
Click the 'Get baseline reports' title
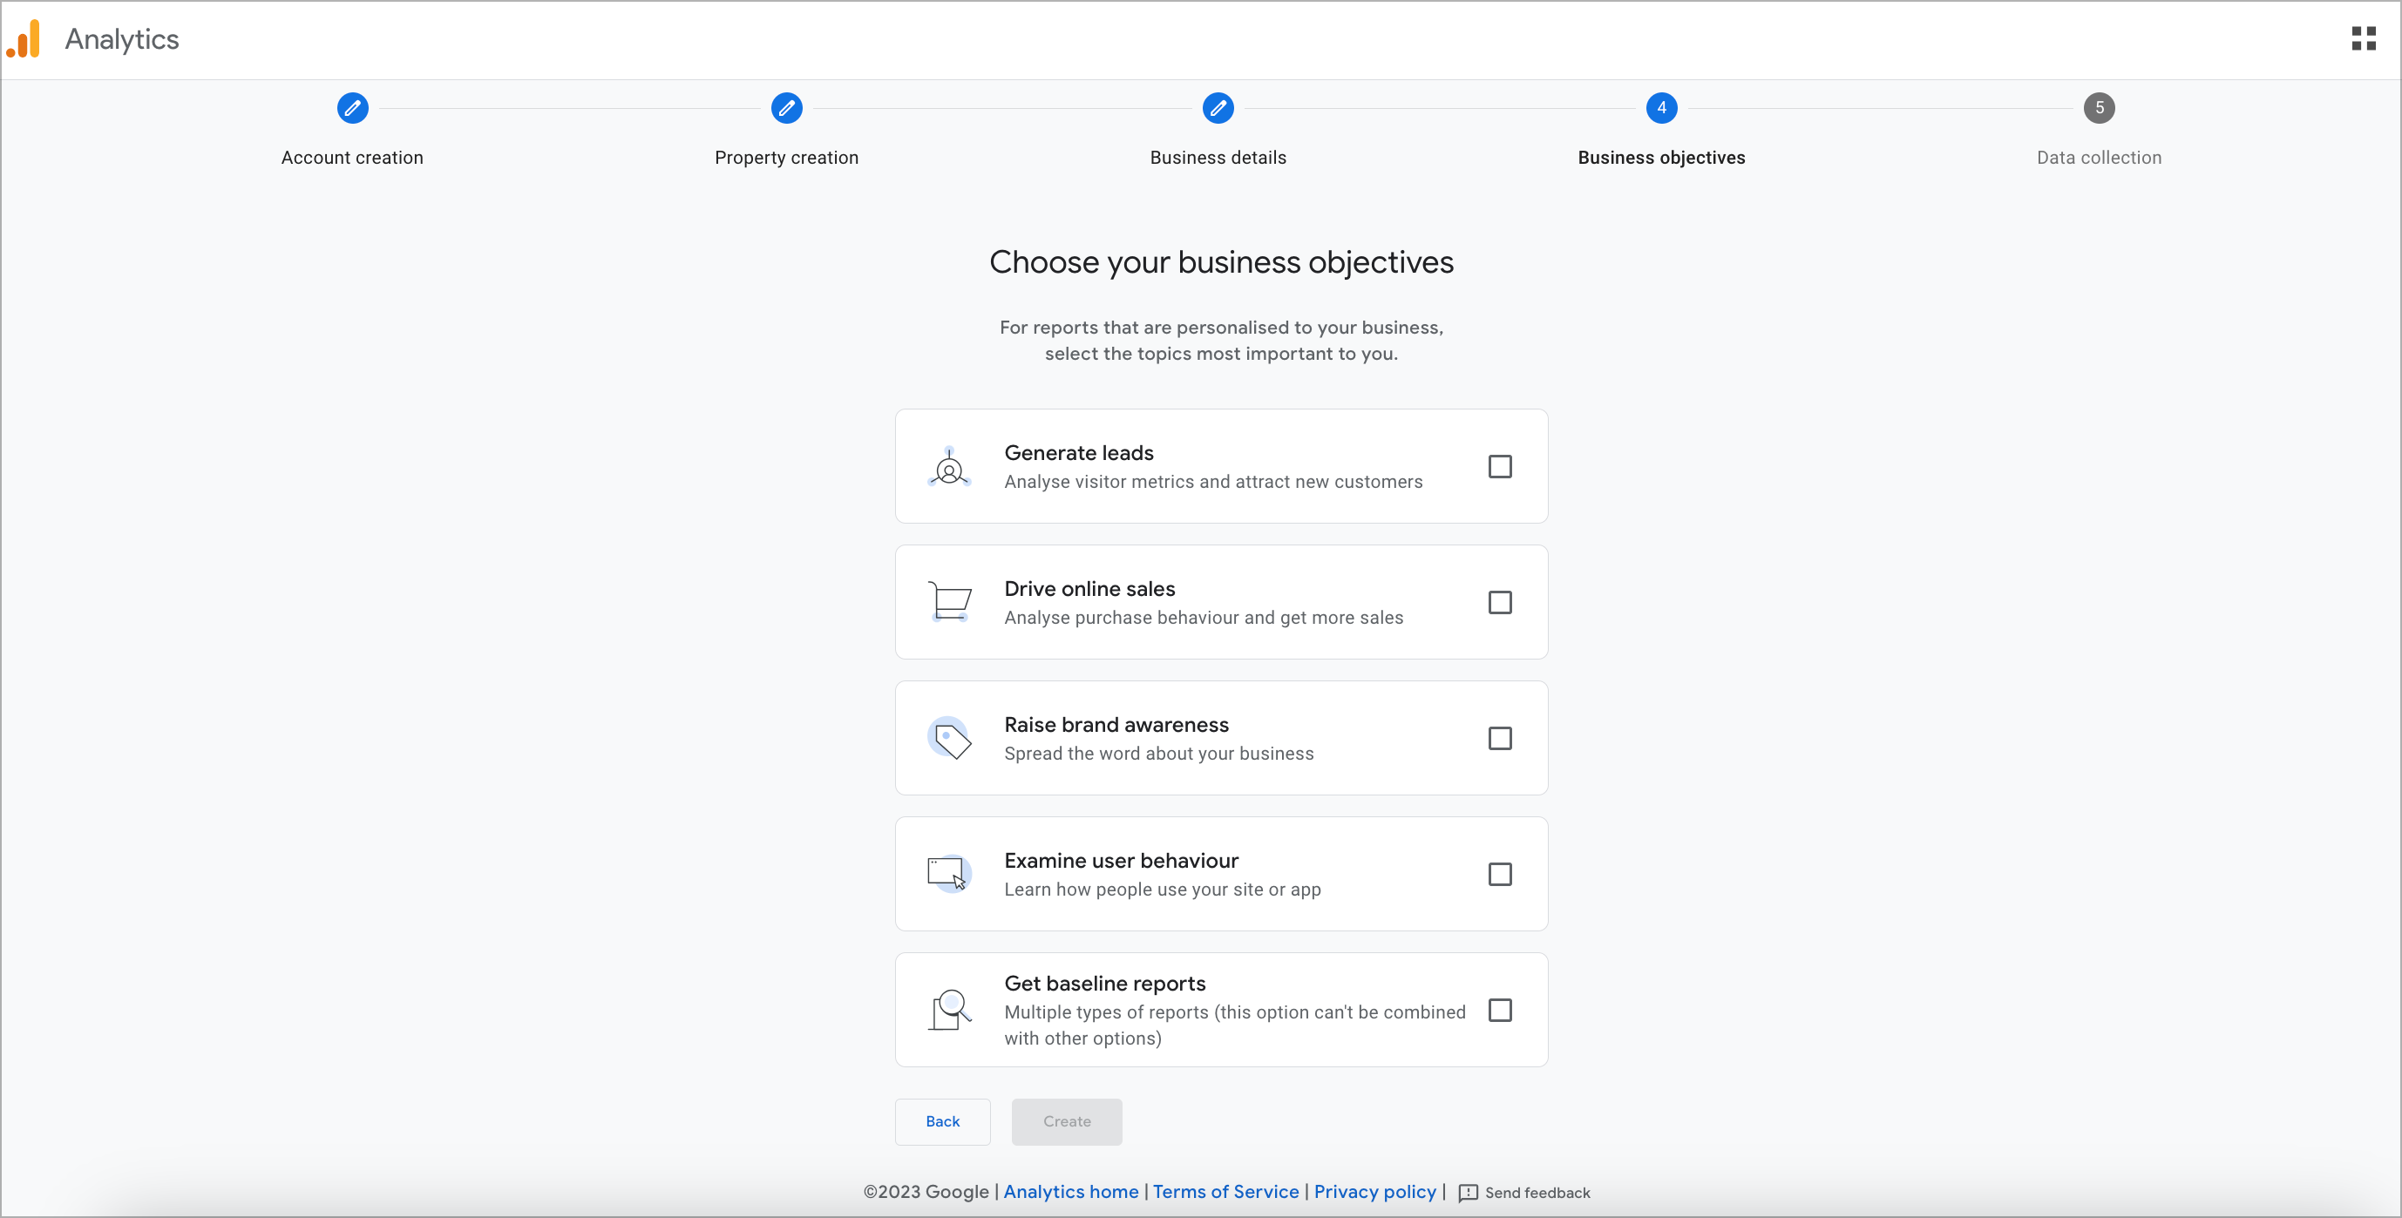[x=1104, y=985]
